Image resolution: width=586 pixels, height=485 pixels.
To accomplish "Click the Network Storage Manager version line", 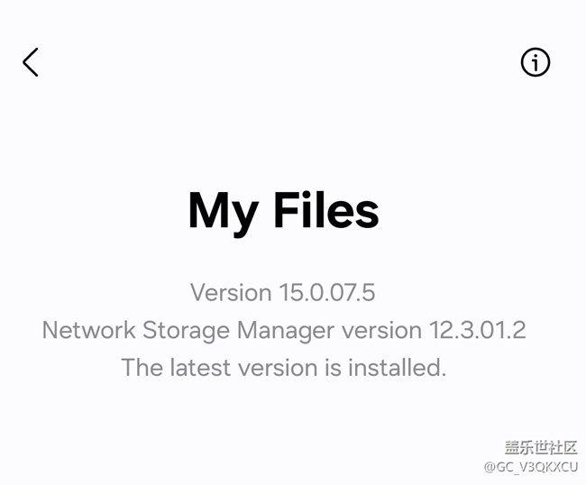I will coord(284,330).
